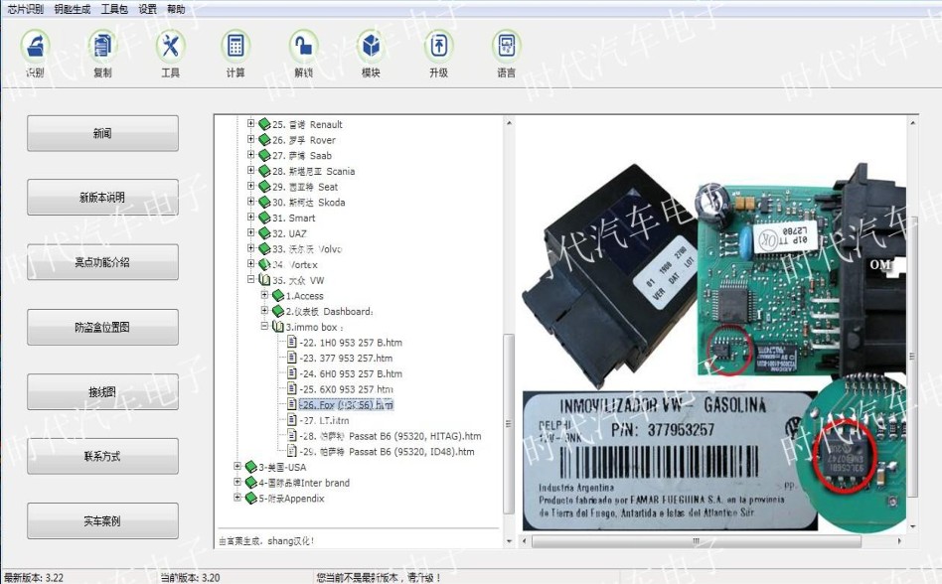Open the 帮助 menu
Image resolution: width=942 pixels, height=584 pixels.
tap(176, 9)
